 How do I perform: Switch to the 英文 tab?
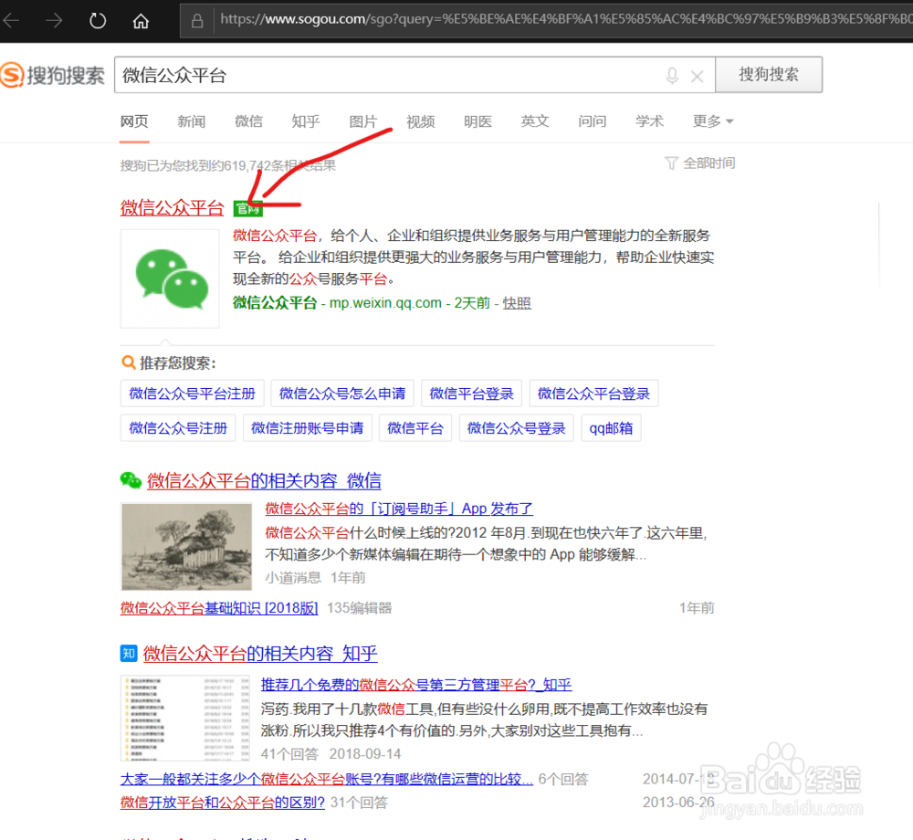pos(535,121)
